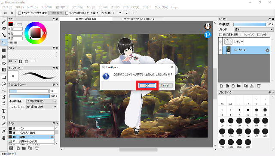Select the Select Pen tool
Screen dimensions: 275x156
pos(3,97)
